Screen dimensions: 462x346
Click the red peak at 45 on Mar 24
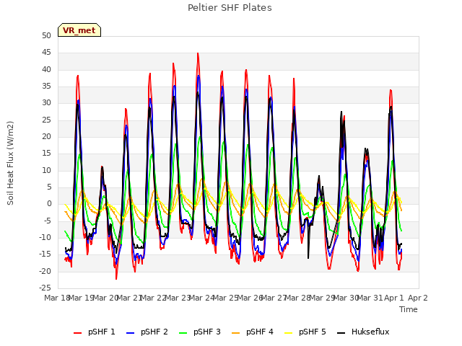click(x=198, y=53)
